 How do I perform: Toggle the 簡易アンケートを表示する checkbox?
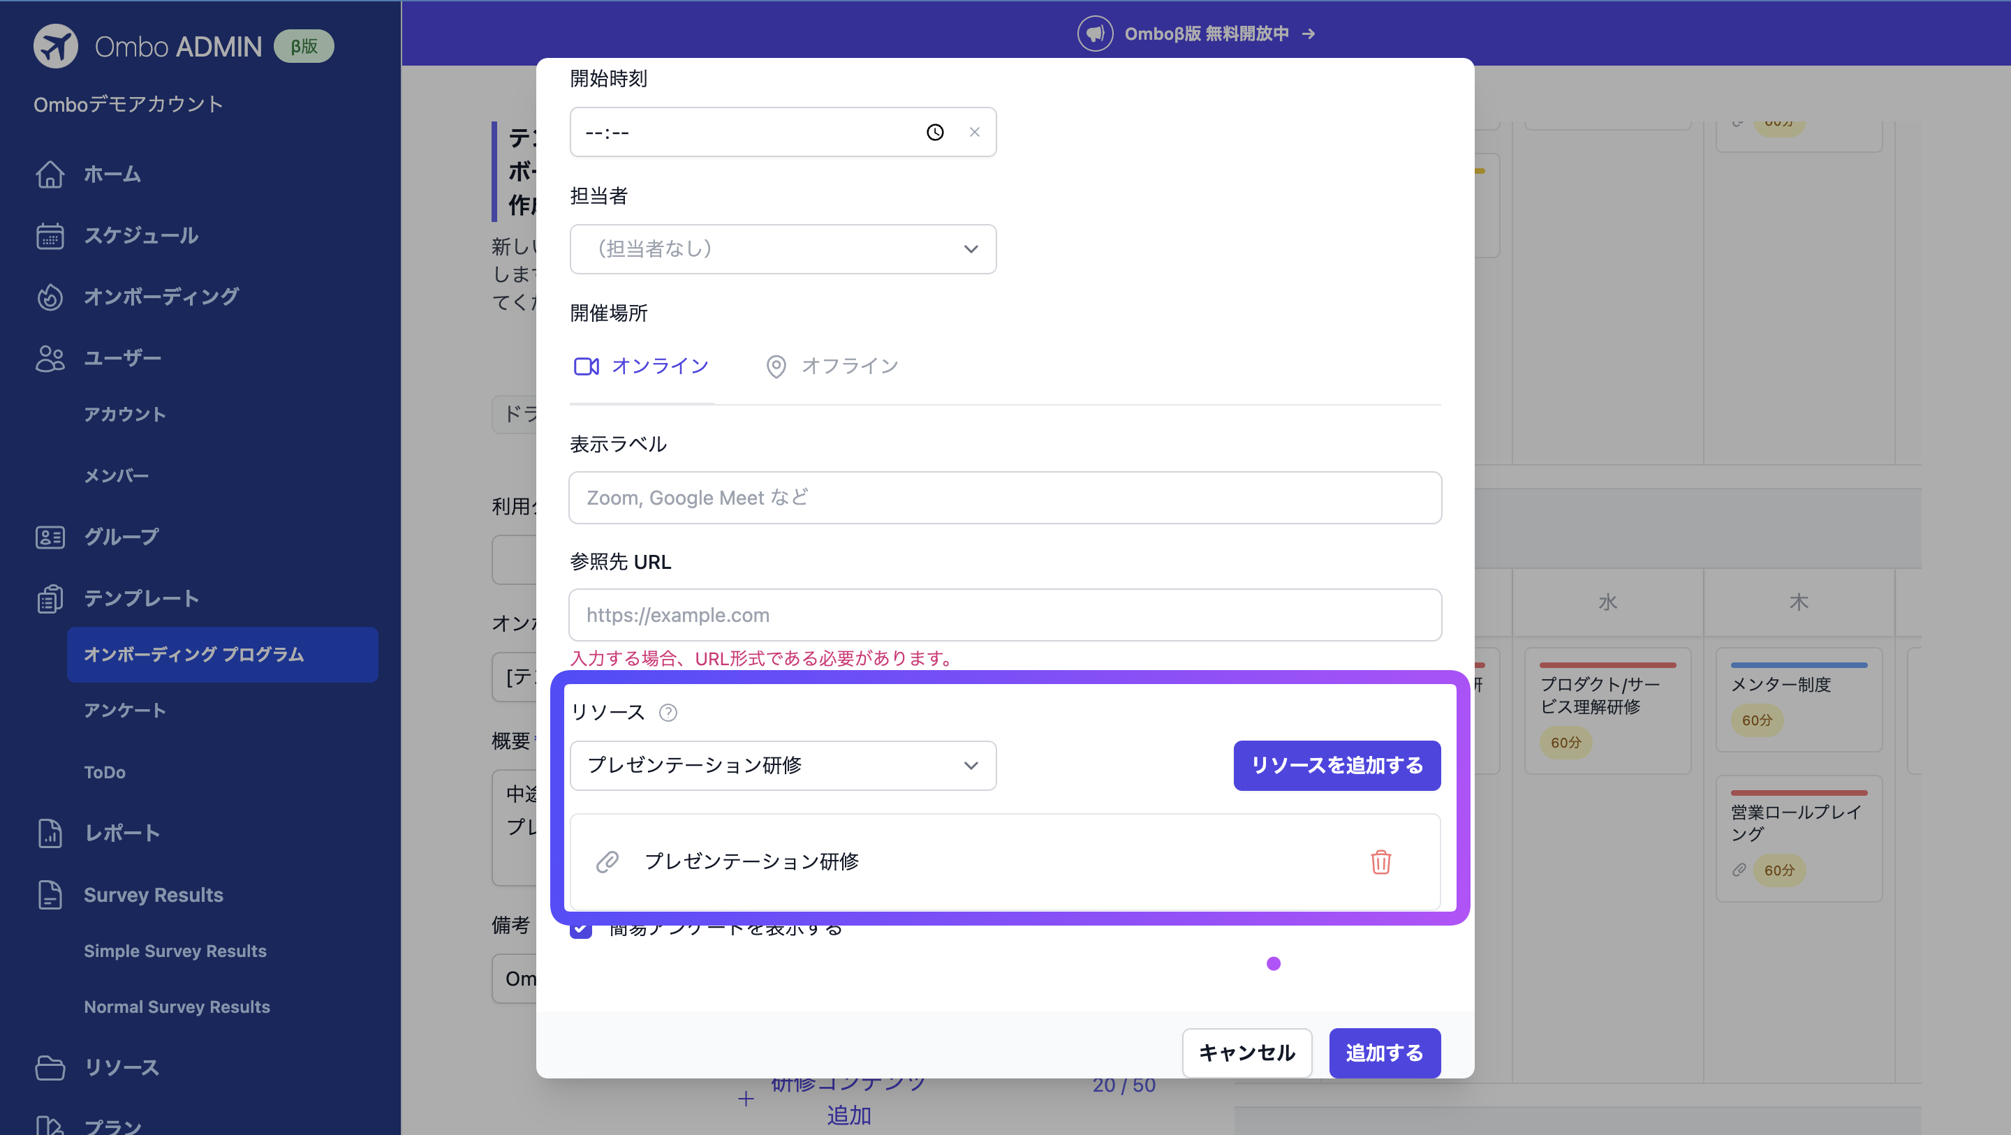coord(581,929)
